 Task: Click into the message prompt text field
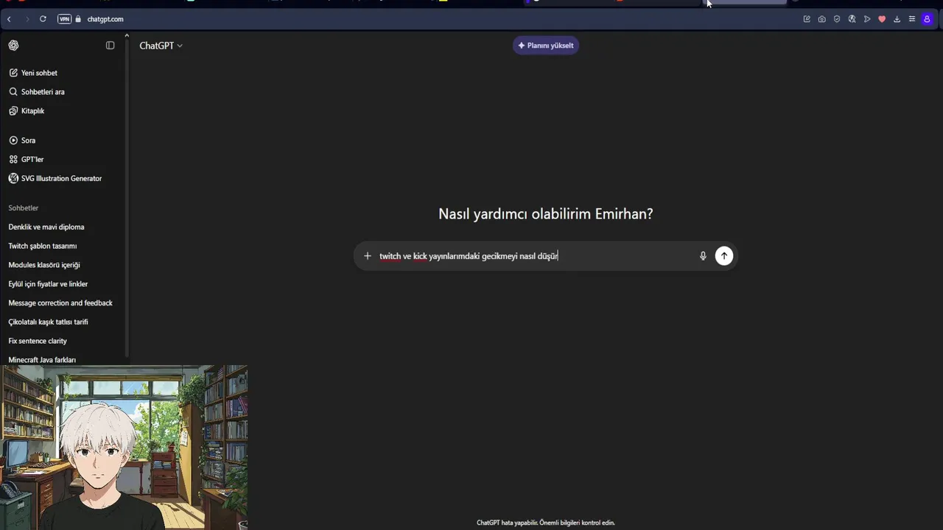pos(536,256)
